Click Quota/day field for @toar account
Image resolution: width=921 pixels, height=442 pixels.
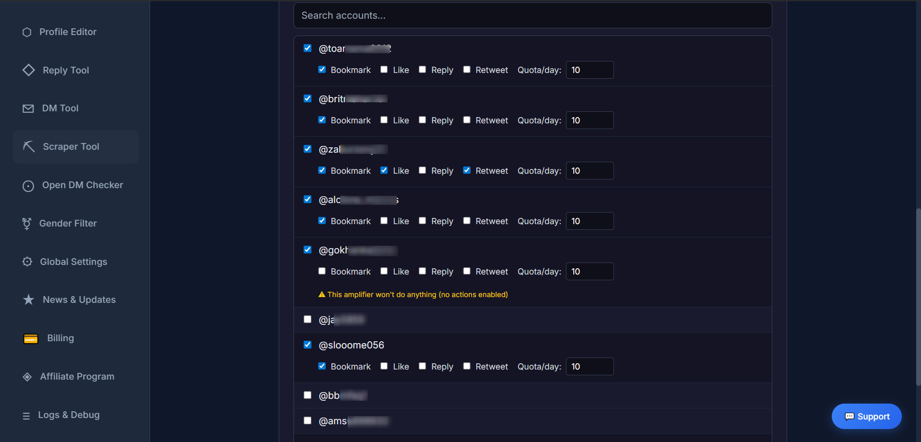click(x=590, y=70)
